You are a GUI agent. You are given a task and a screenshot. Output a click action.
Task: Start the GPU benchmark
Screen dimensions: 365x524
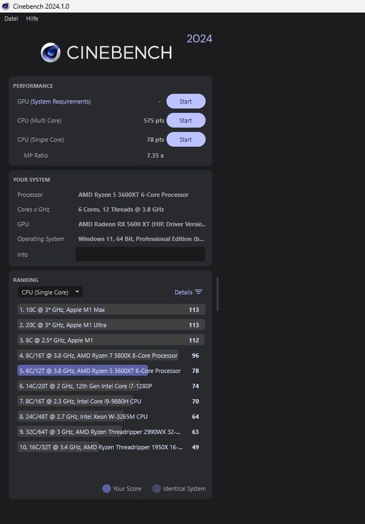tap(185, 101)
